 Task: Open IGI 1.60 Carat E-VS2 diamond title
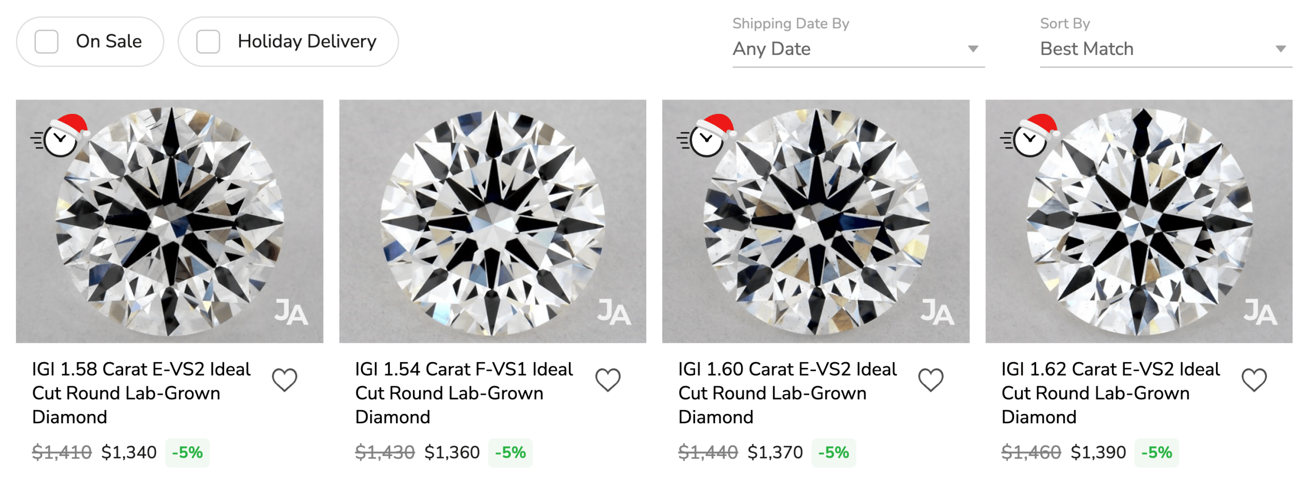pyautogui.click(x=787, y=393)
